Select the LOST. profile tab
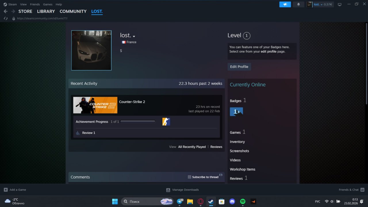The image size is (368, 207). (x=97, y=11)
